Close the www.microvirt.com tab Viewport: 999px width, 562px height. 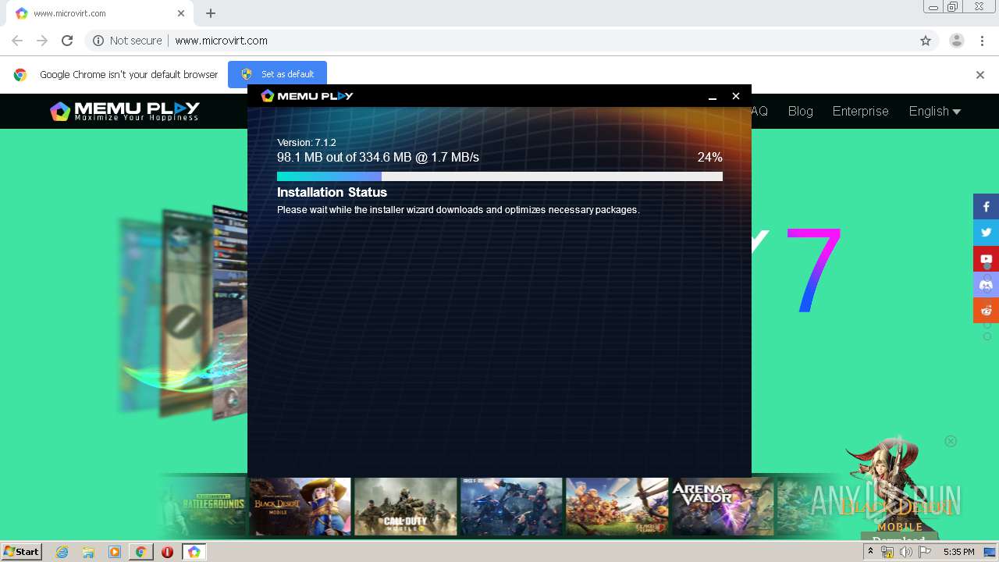[181, 13]
